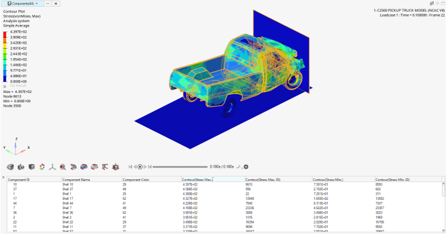Close the results table panel
This screenshot has height=234, width=447.
click(x=3, y=177)
